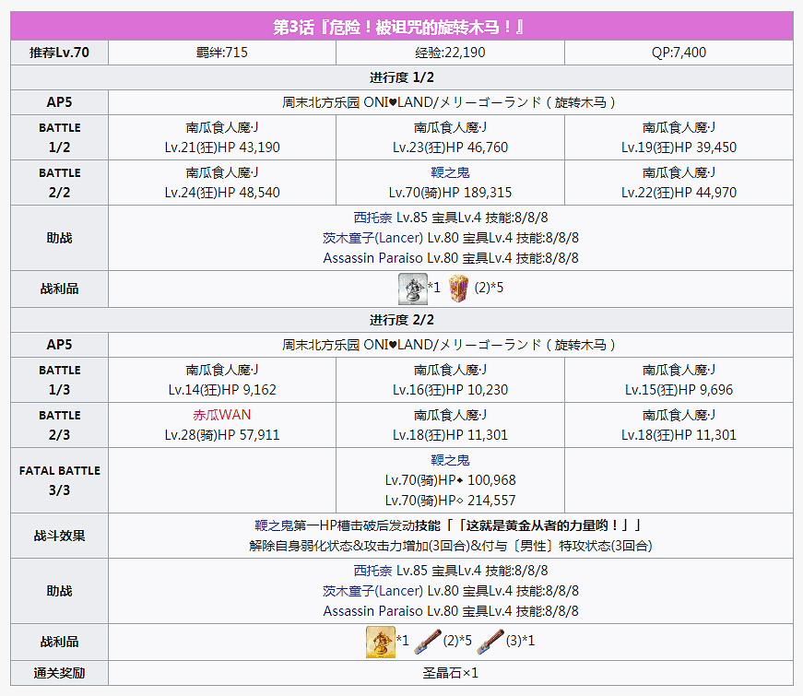Click the 通关奖励 row label

[x=59, y=673]
